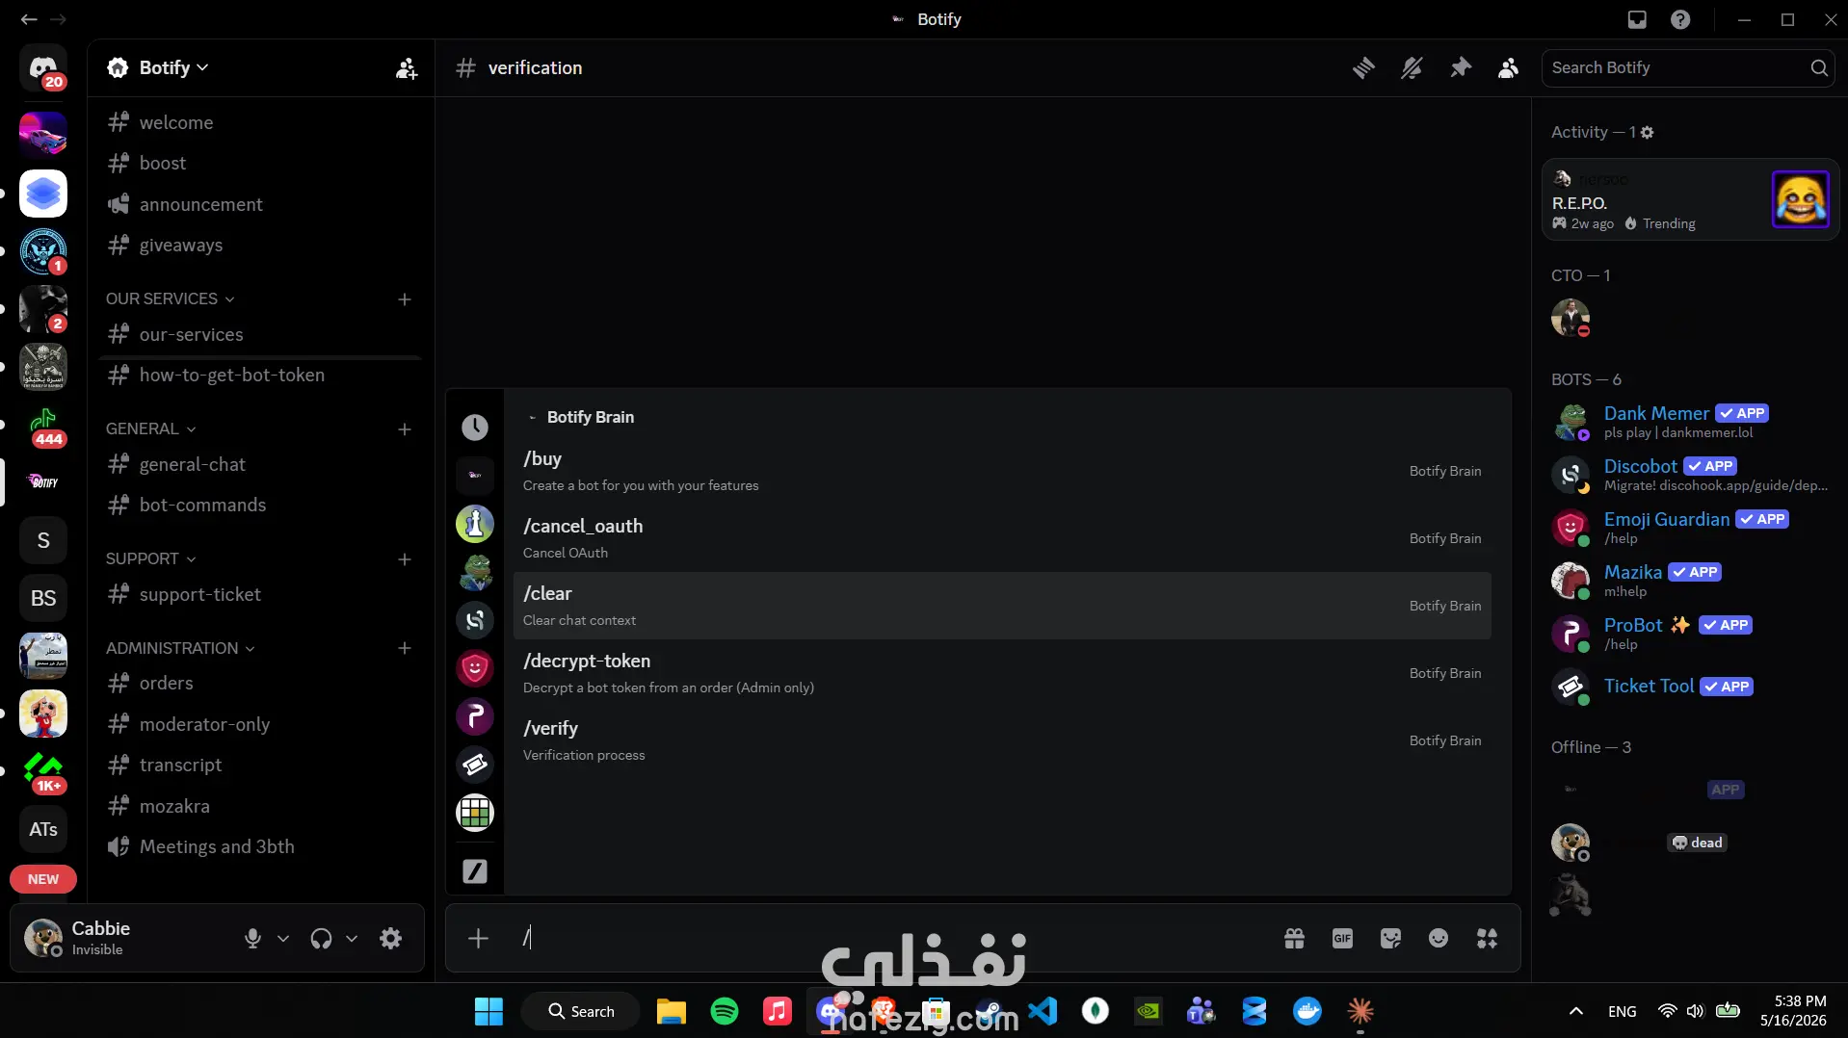Add a channel to GENERAL category
Image resolution: width=1848 pixels, height=1038 pixels.
point(405,429)
